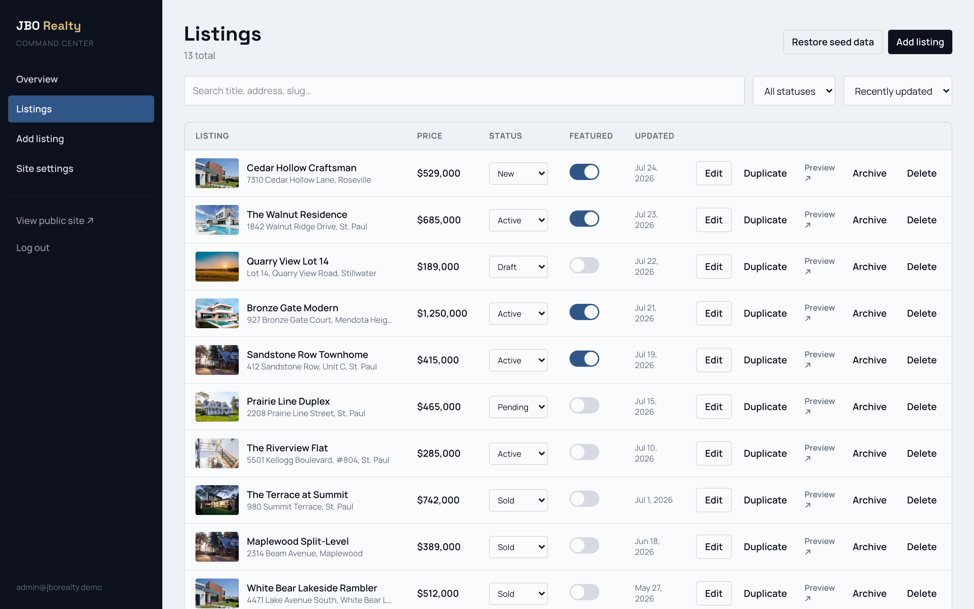This screenshot has height=609, width=974.
Task: Open preview of The Terrace at Summit
Action: click(819, 500)
